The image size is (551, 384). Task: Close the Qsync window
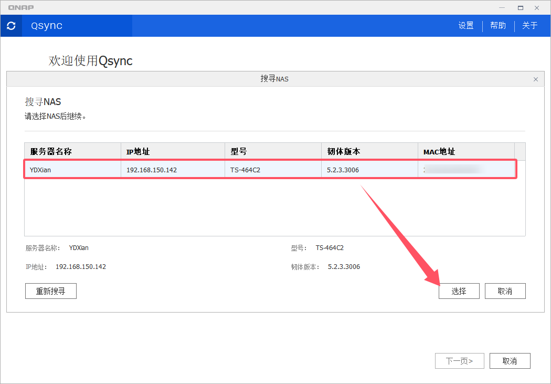tap(537, 7)
